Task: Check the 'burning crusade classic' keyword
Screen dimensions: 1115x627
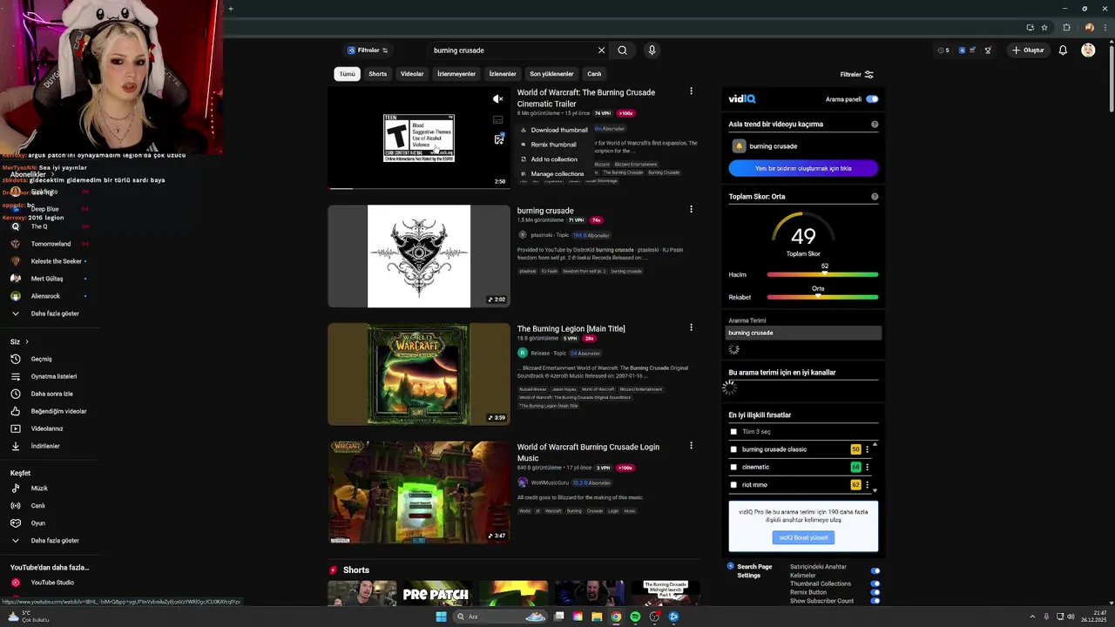Action: (733, 449)
